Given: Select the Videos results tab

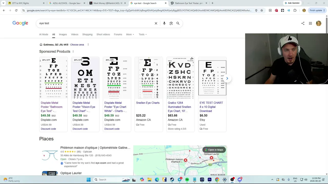Looking at the screenshot, I should tap(75, 34).
